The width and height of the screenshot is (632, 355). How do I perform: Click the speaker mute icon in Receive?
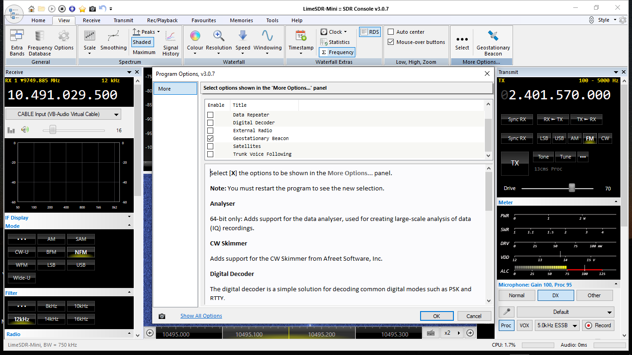25,130
